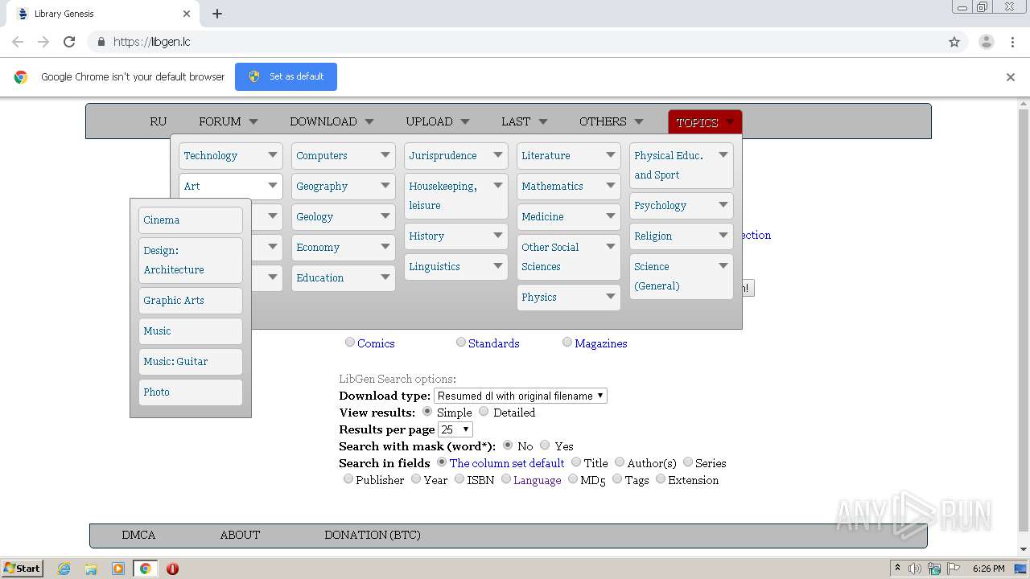This screenshot has height=579, width=1030.
Task: Open DONATION (BTC) footer link
Action: pos(373,535)
